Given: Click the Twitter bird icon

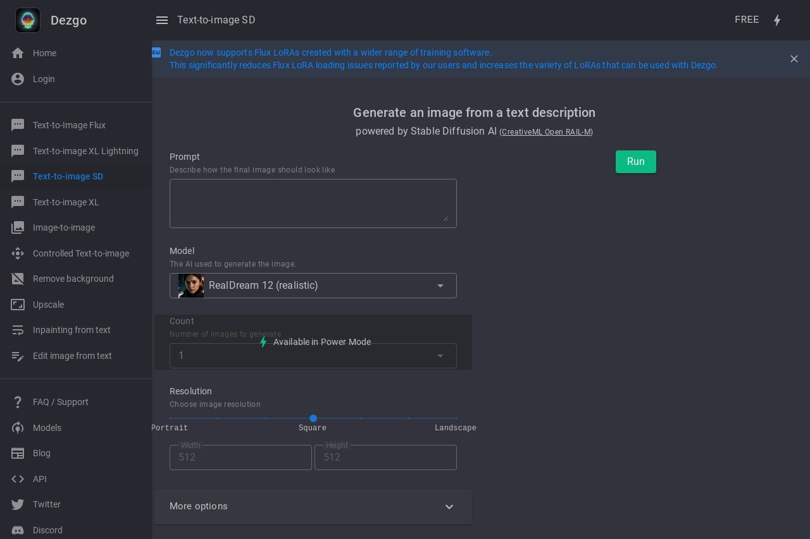Looking at the screenshot, I should tap(18, 504).
